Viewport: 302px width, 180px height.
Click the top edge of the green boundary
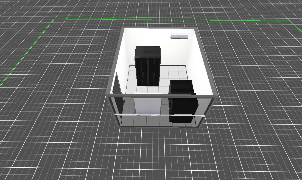click(170, 20)
